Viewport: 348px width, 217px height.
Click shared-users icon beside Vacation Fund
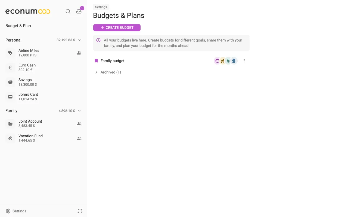(x=79, y=138)
